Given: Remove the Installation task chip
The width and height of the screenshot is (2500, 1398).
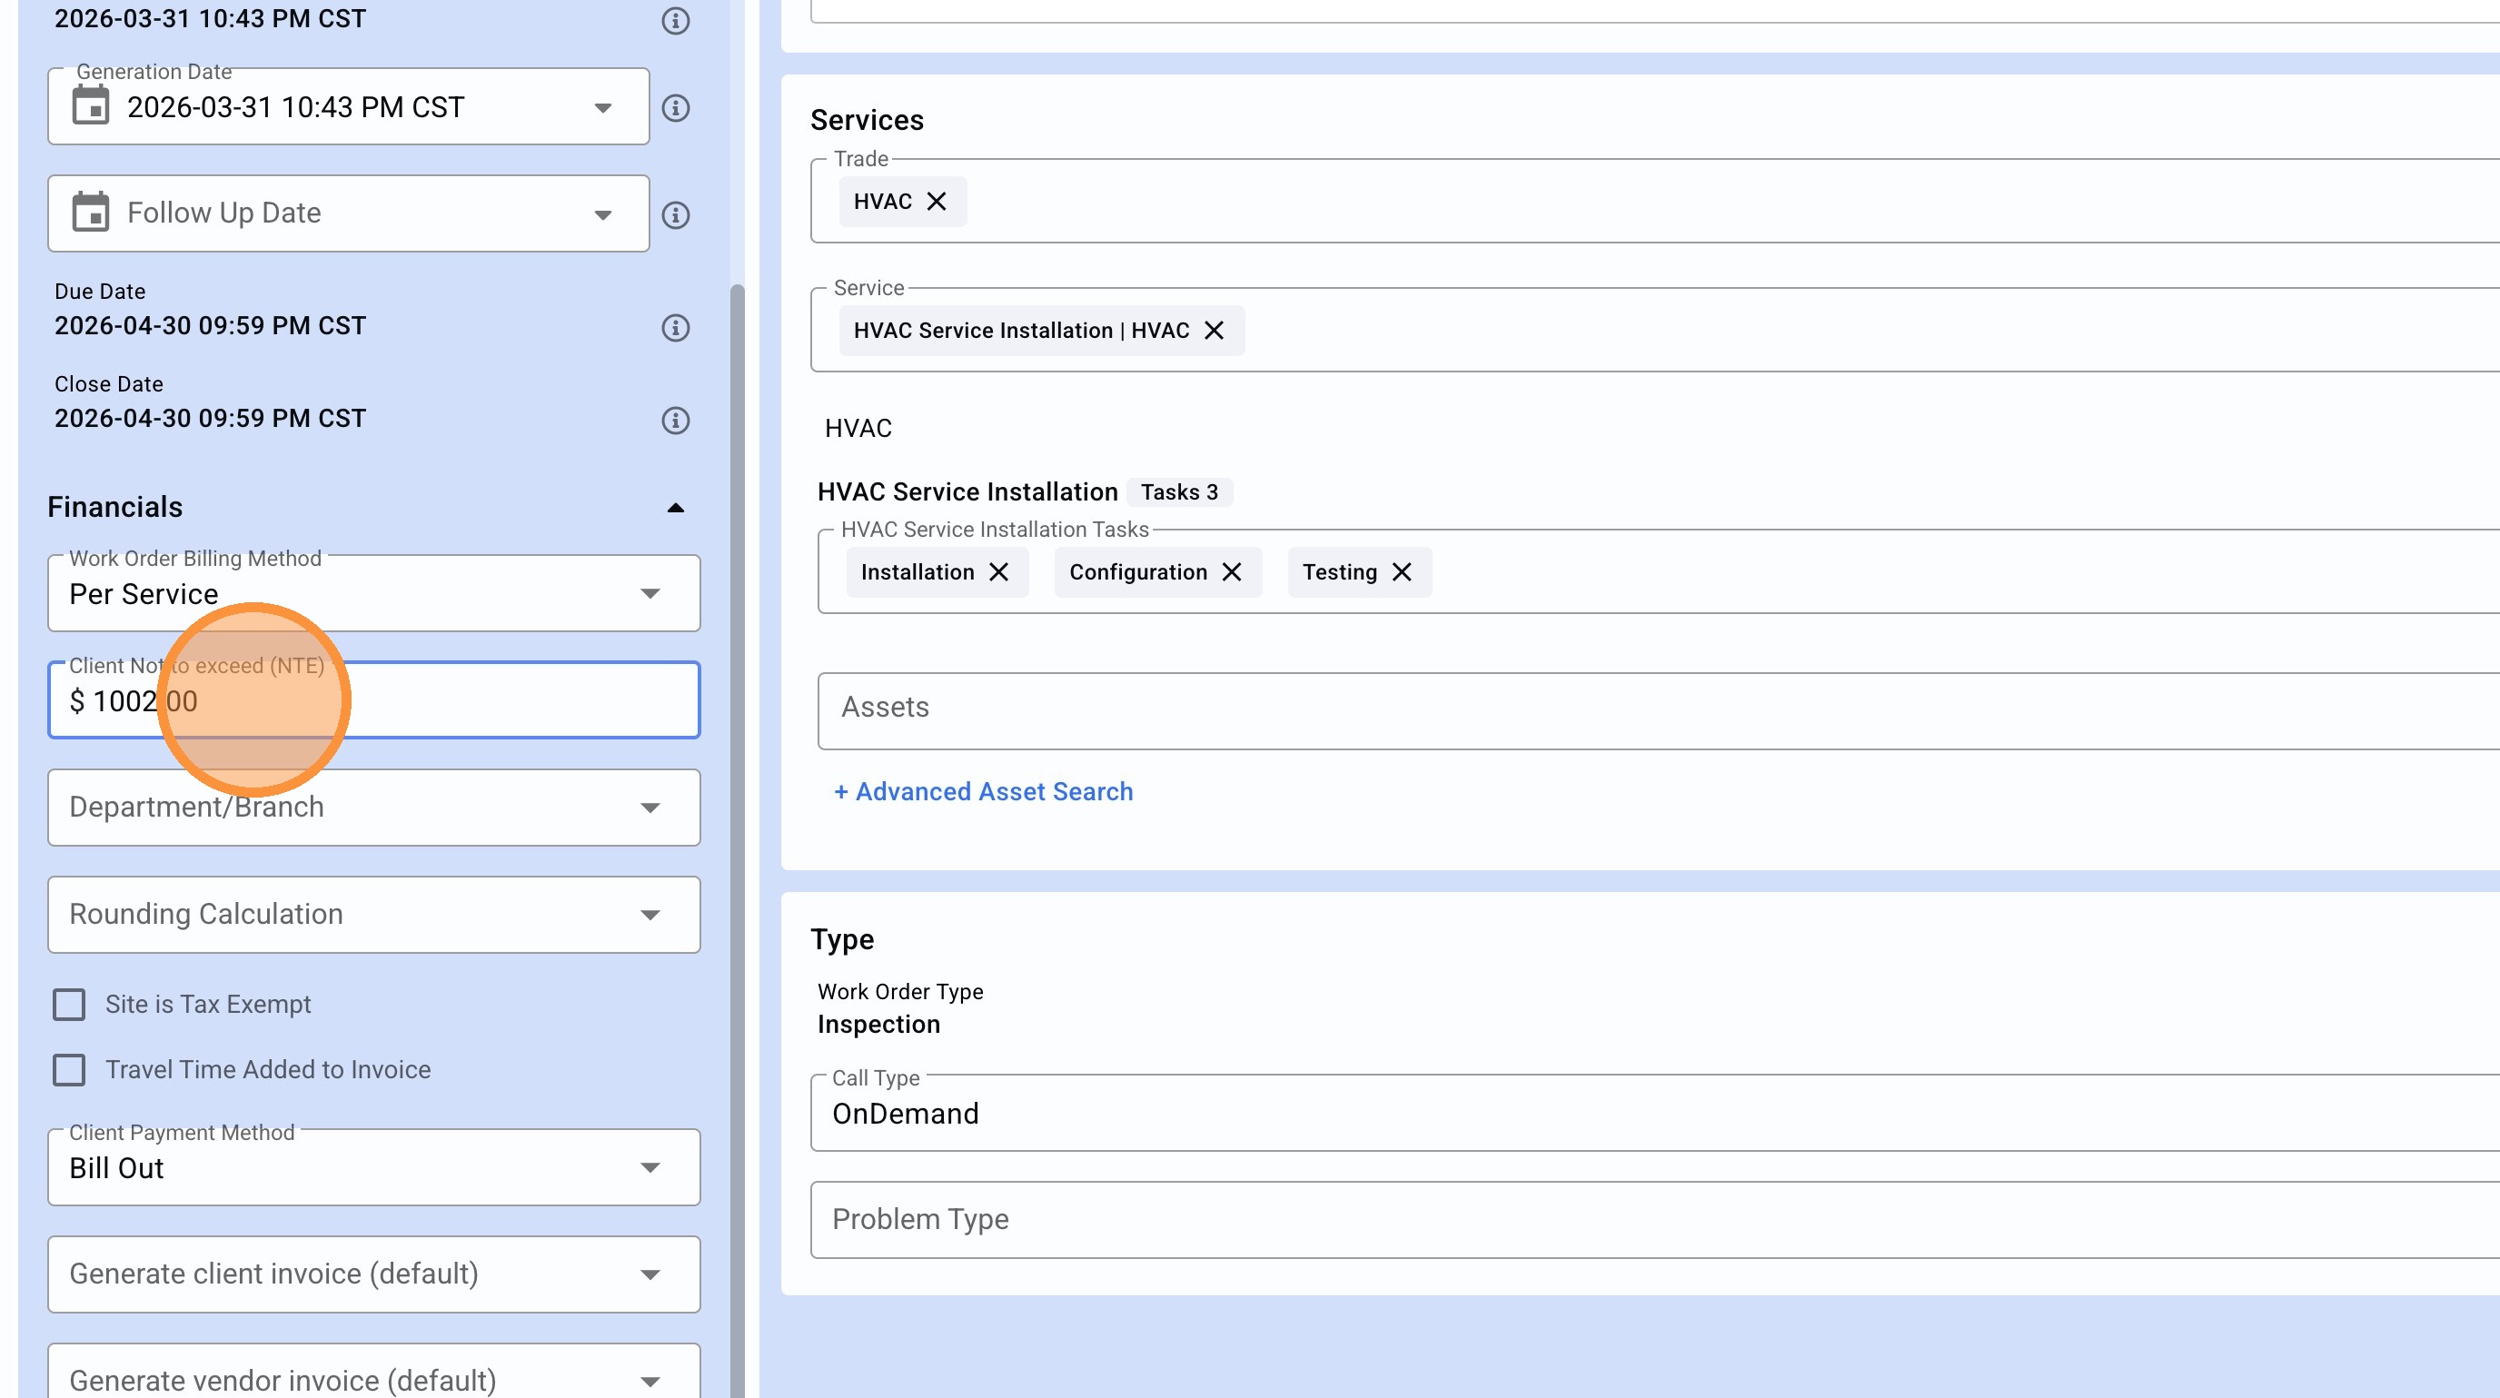Looking at the screenshot, I should tap(998, 571).
